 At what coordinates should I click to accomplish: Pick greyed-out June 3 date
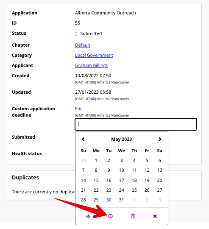[x=160, y=200]
